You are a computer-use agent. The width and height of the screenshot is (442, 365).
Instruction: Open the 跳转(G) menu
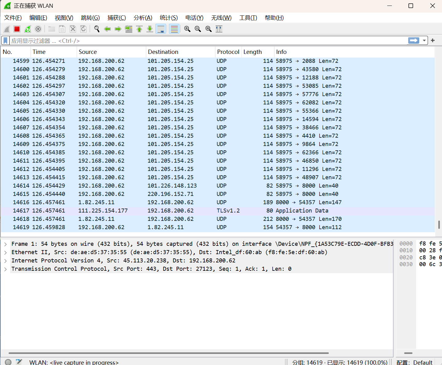(90, 18)
